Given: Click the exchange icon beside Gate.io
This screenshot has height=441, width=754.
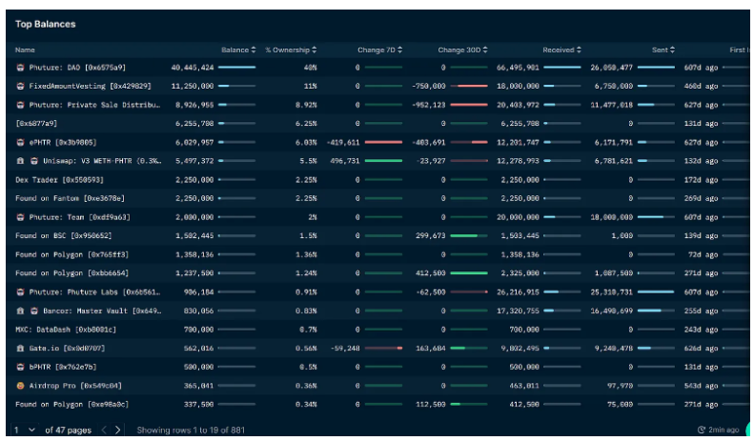Looking at the screenshot, I should pyautogui.click(x=20, y=349).
